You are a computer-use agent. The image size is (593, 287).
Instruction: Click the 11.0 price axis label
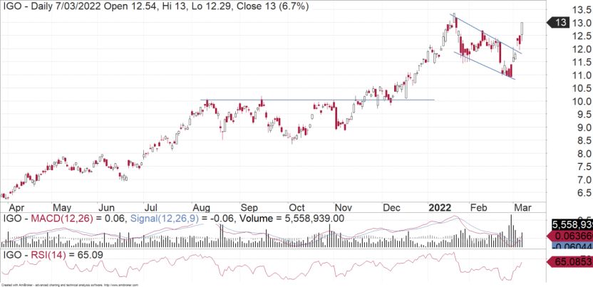[582, 75]
